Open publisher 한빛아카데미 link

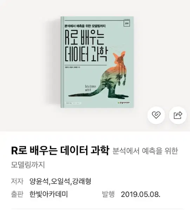click(48, 194)
